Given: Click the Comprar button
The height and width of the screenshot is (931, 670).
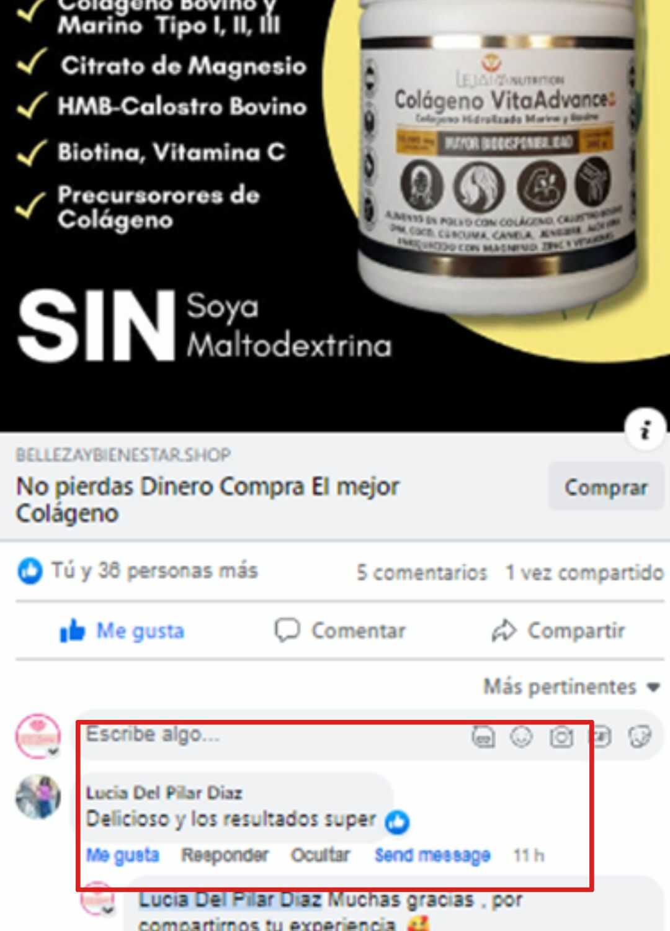Looking at the screenshot, I should pos(606,487).
